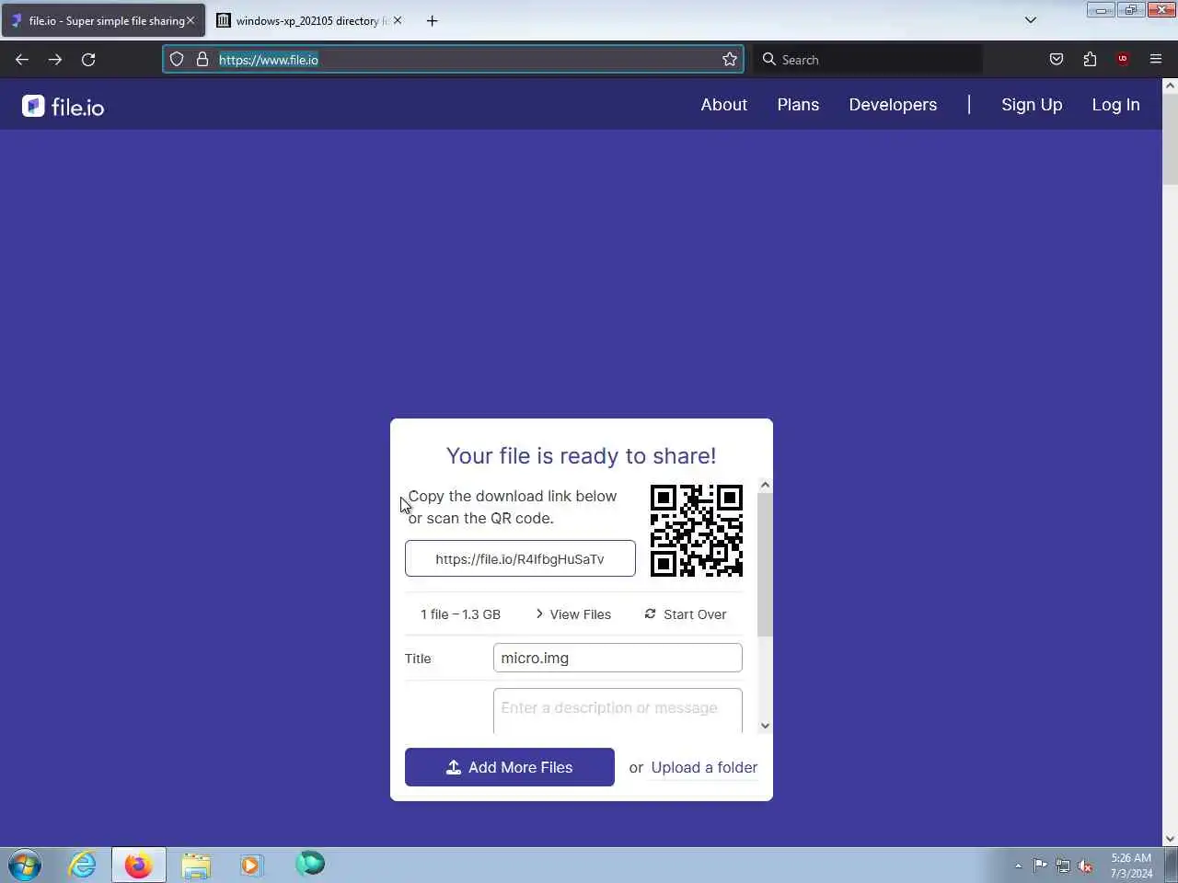Click Start Over with the refresh icon

pyautogui.click(x=686, y=614)
